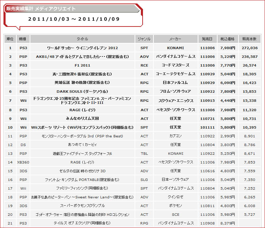Click release date 101111
This screenshot has width=265, height=228.
pyautogui.click(x=207, y=128)
